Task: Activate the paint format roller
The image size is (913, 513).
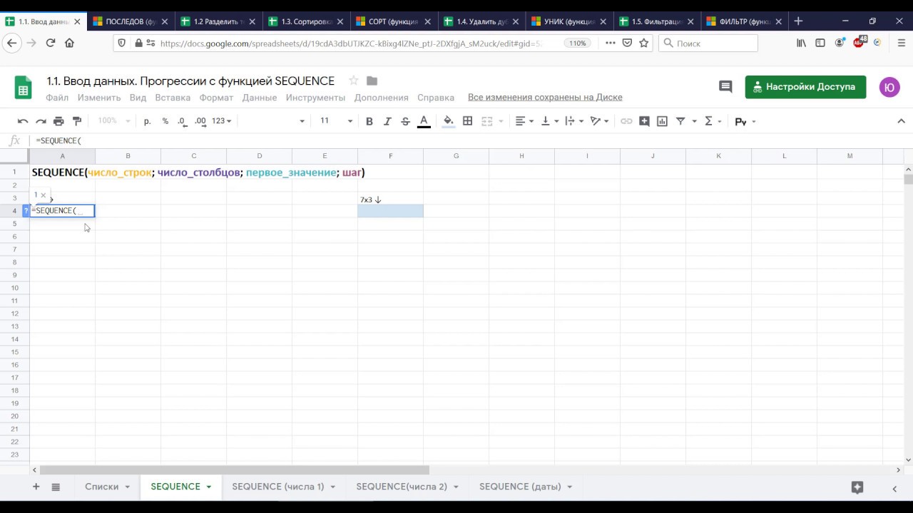Action: pos(77,121)
